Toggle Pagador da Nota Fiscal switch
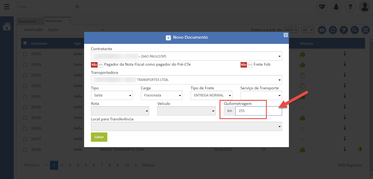The height and width of the screenshot is (179, 373). click(x=97, y=65)
